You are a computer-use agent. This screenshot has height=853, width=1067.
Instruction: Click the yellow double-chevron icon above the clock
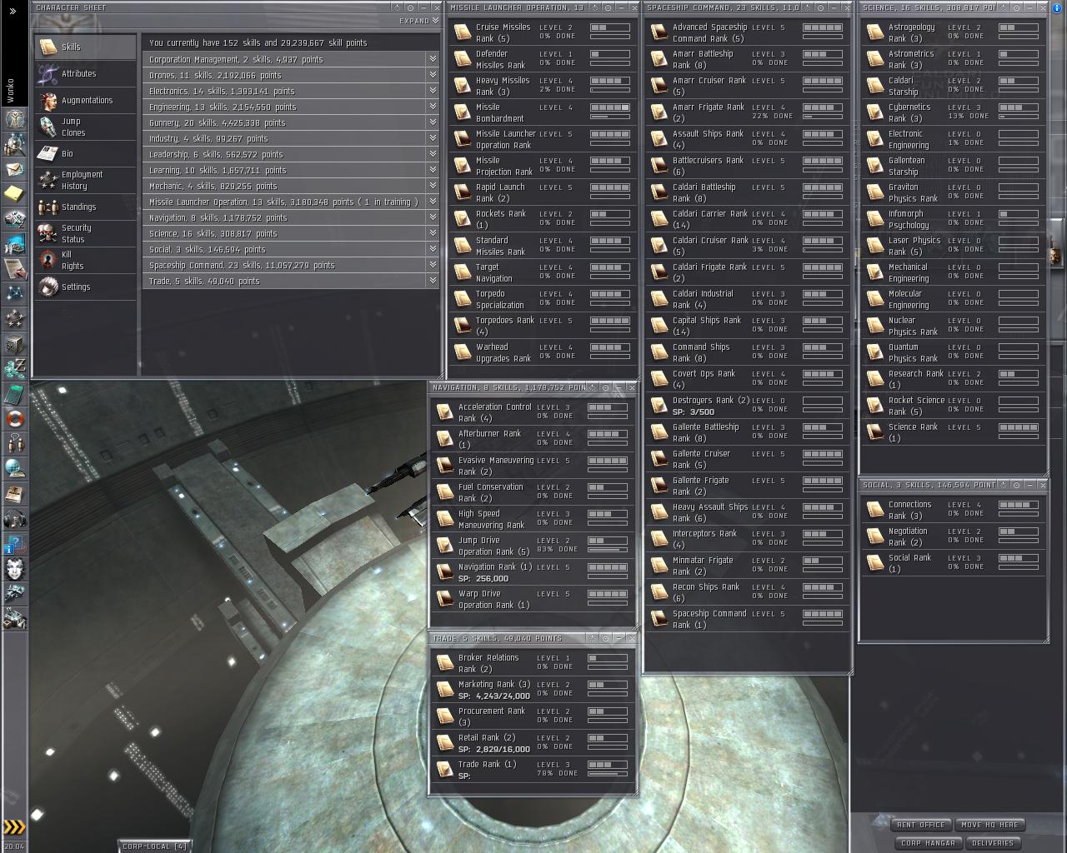point(14,827)
